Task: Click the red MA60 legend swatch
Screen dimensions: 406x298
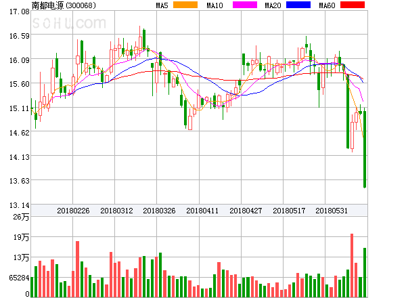Action: point(353,5)
